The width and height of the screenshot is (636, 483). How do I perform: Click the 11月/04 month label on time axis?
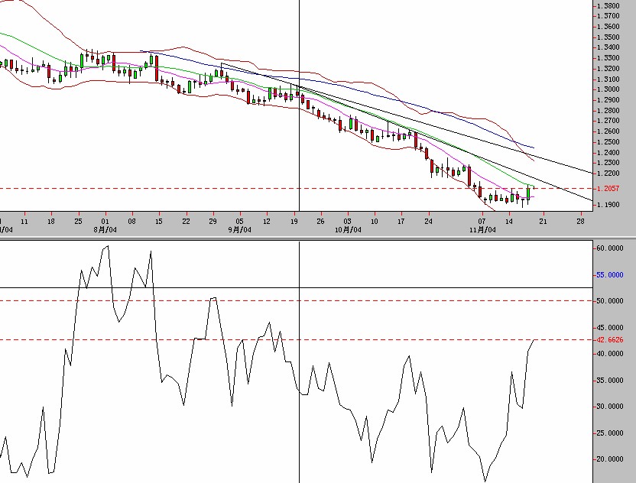coord(482,230)
